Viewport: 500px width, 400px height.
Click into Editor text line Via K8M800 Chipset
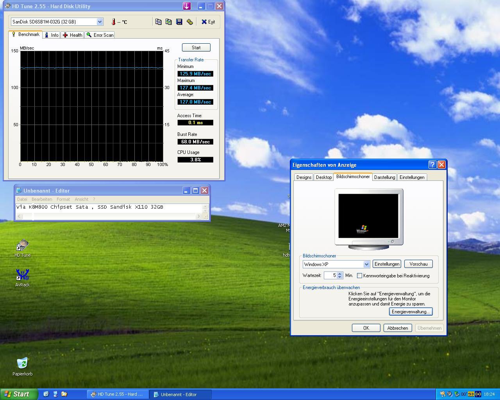pyautogui.click(x=89, y=207)
